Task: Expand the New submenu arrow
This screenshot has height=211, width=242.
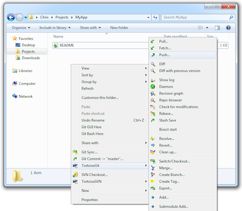Action: pyautogui.click(x=146, y=191)
